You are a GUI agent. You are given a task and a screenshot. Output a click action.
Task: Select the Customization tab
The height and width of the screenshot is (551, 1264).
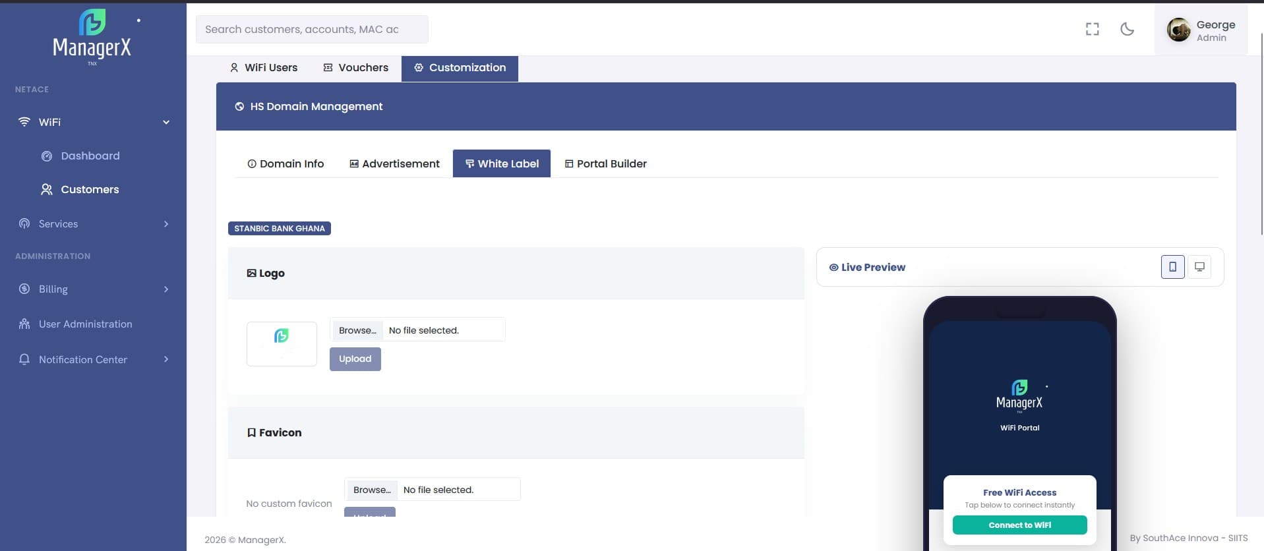click(460, 68)
